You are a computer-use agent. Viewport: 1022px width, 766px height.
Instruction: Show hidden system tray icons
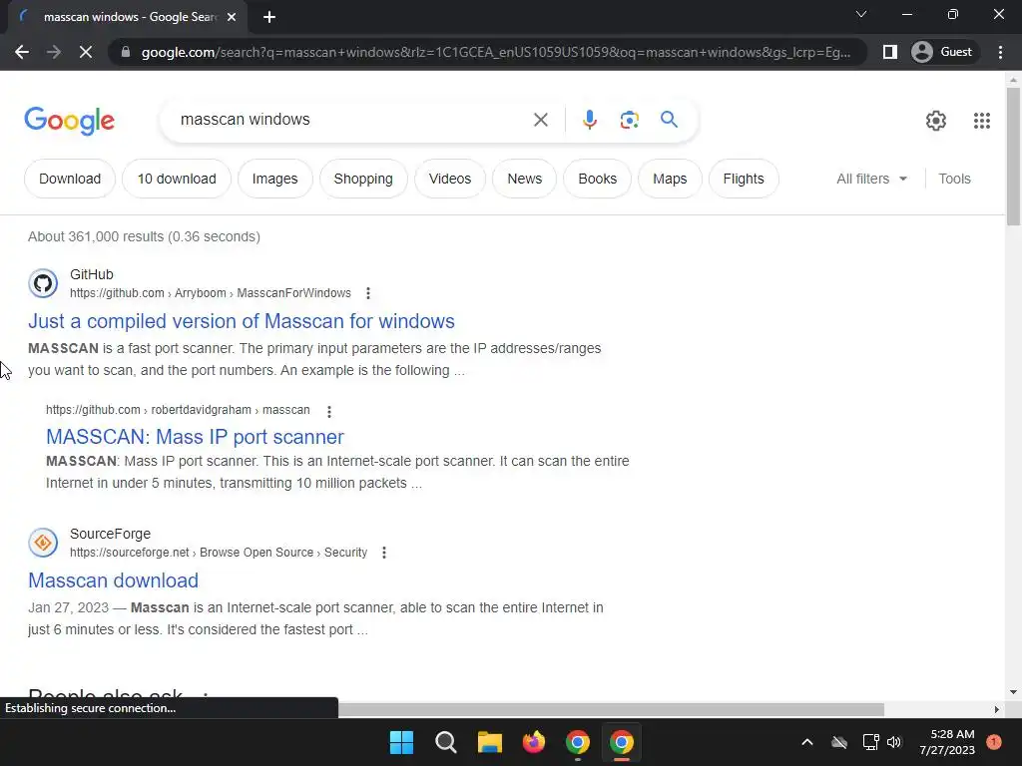coord(806,742)
